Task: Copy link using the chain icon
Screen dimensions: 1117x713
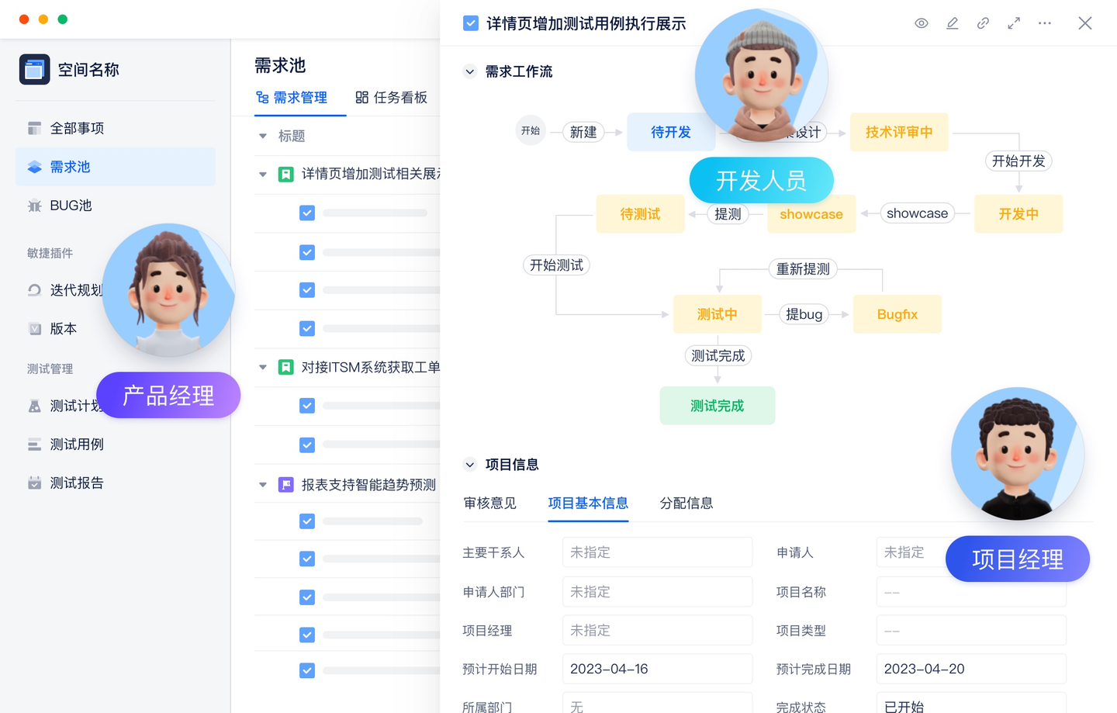Action: click(983, 23)
